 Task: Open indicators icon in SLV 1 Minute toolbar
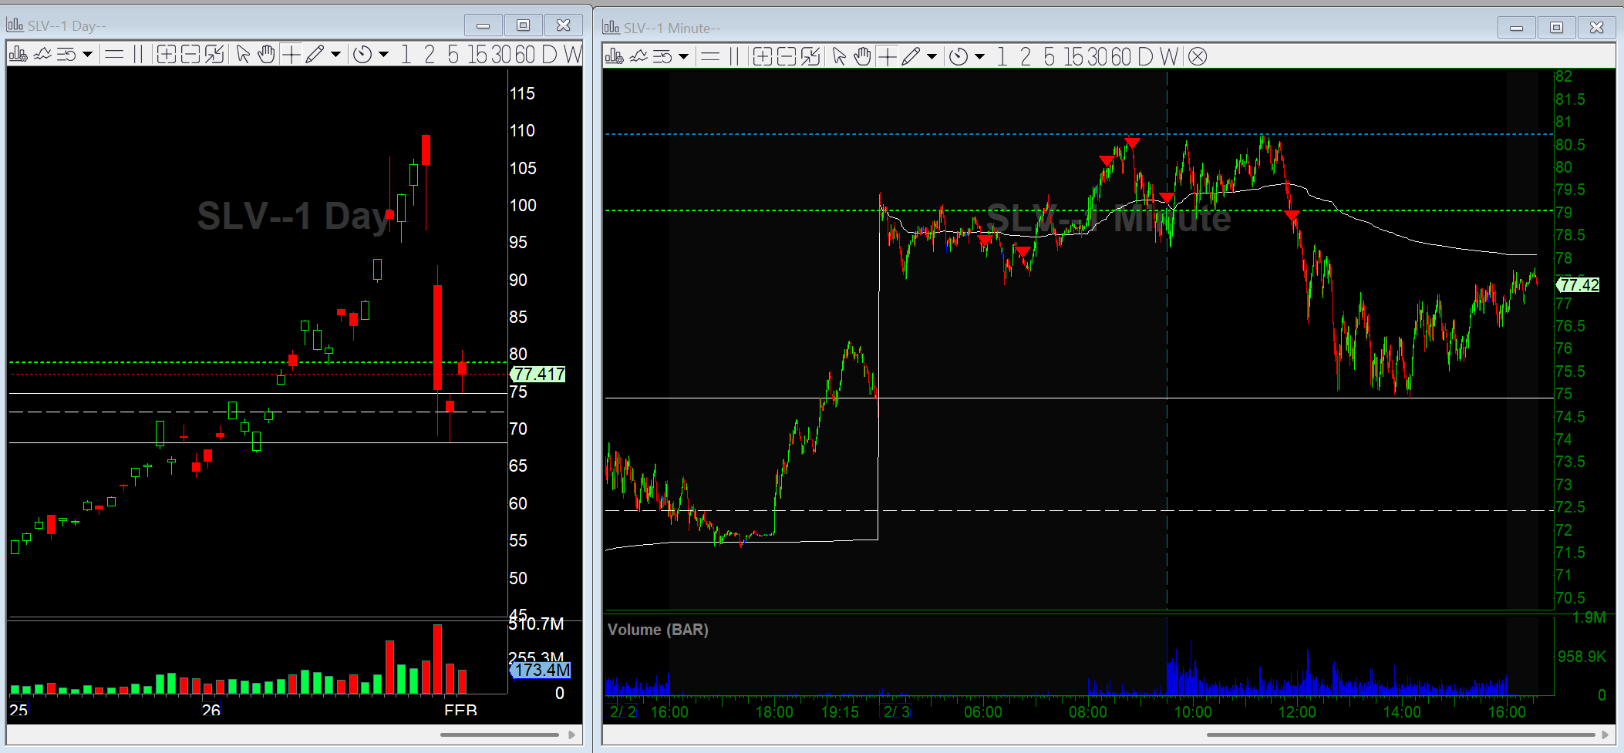[x=639, y=56]
